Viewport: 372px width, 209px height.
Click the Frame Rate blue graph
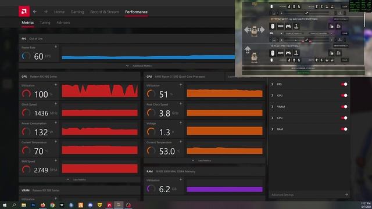tap(148, 57)
